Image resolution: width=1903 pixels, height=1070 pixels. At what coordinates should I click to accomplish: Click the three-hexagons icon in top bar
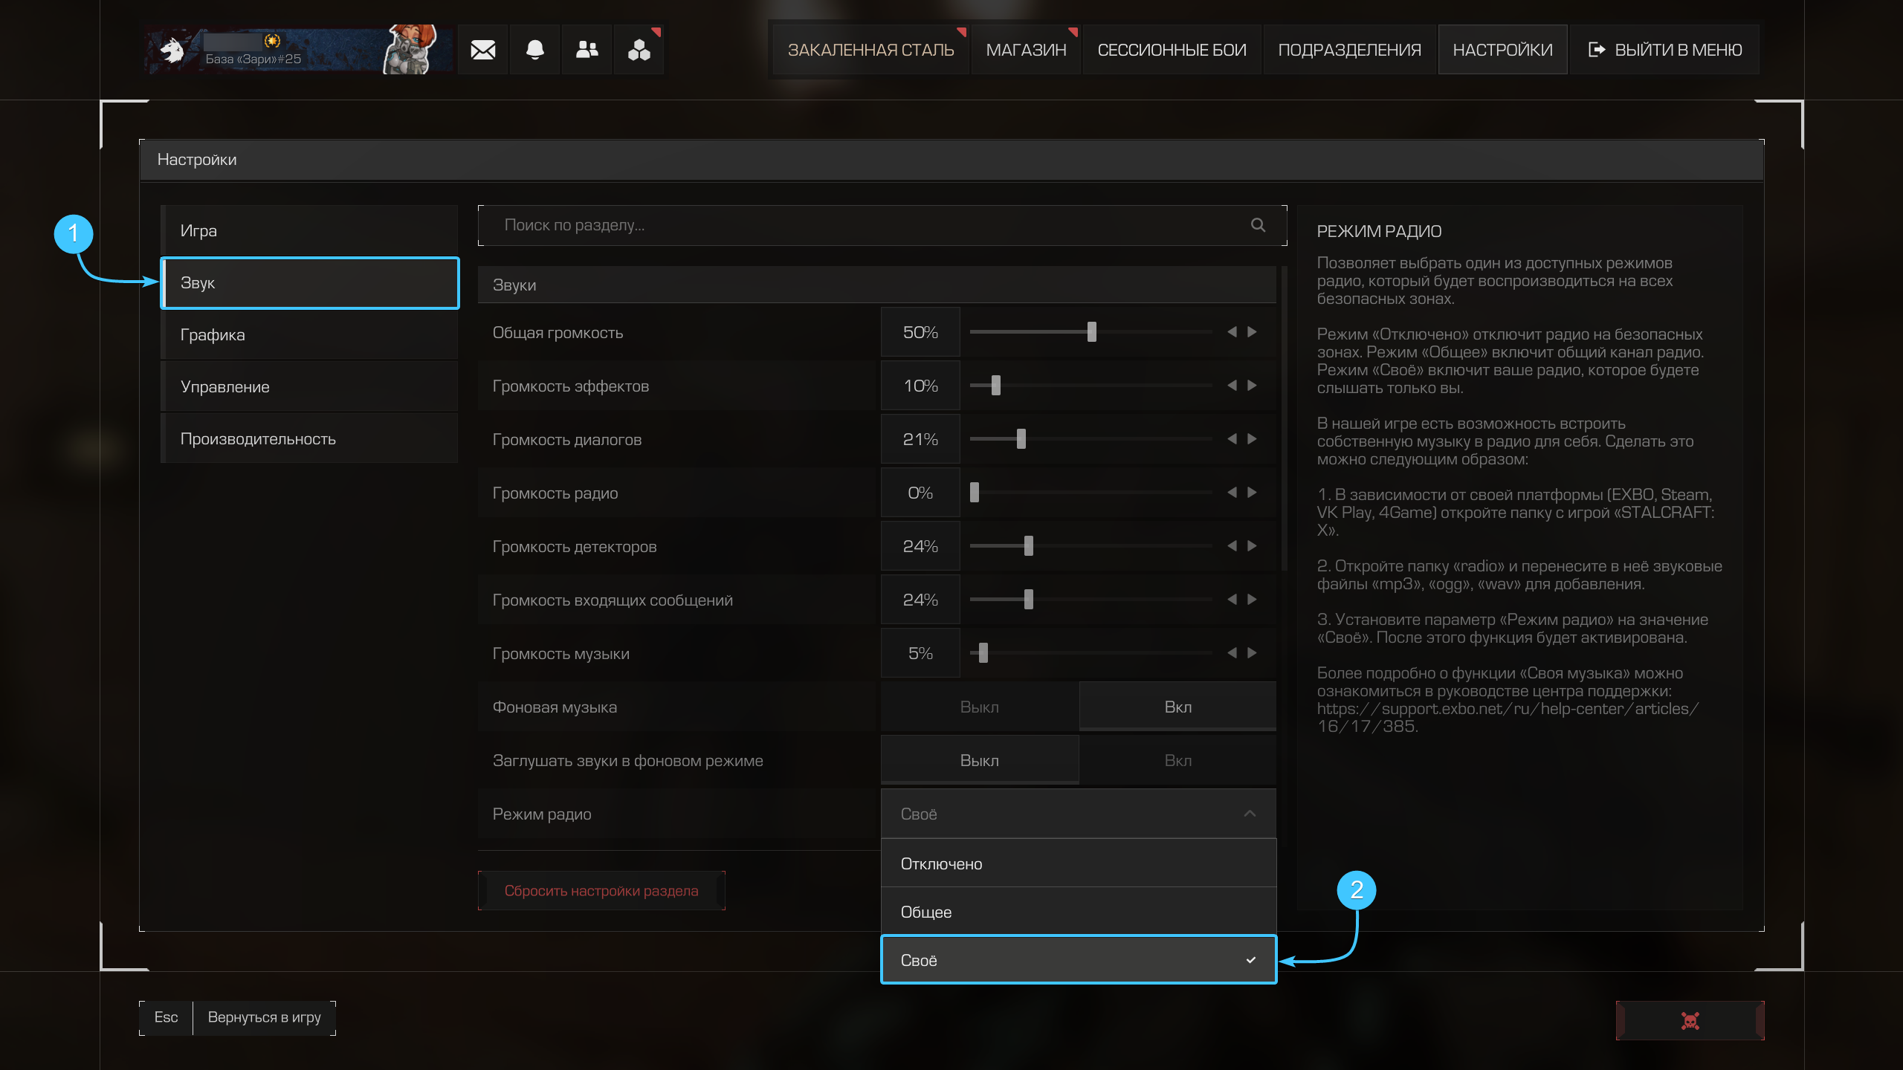(x=639, y=50)
